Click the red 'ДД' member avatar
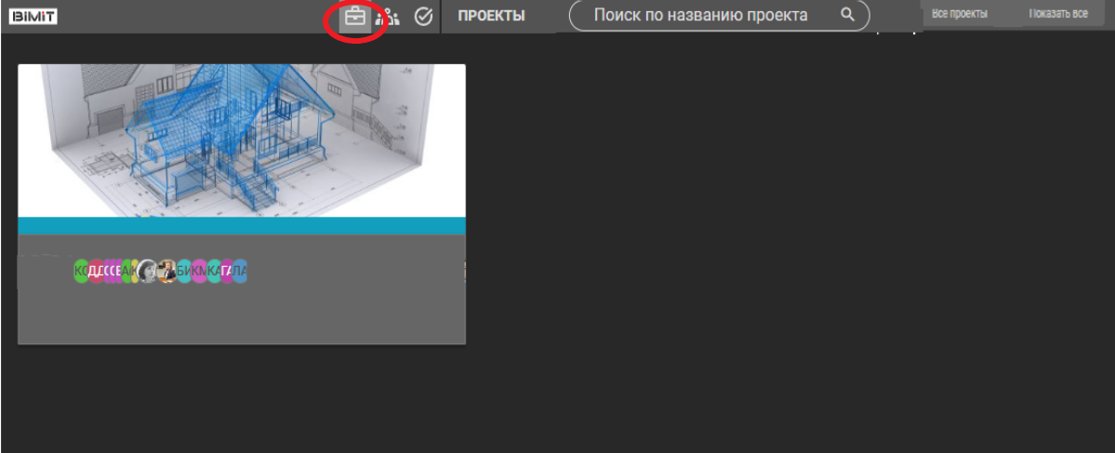Screen dimensions: 1115x453 pyautogui.click(x=96, y=271)
